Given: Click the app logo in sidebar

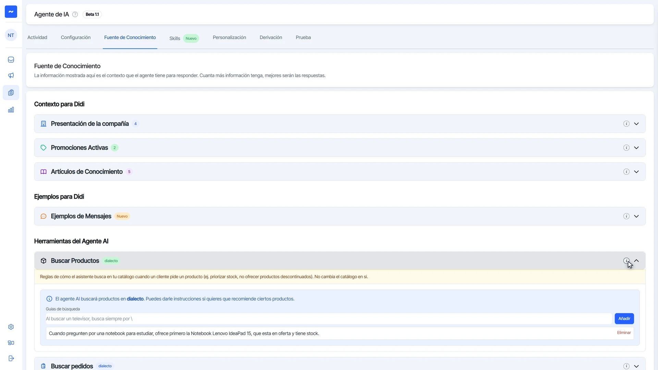Looking at the screenshot, I should (11, 12).
